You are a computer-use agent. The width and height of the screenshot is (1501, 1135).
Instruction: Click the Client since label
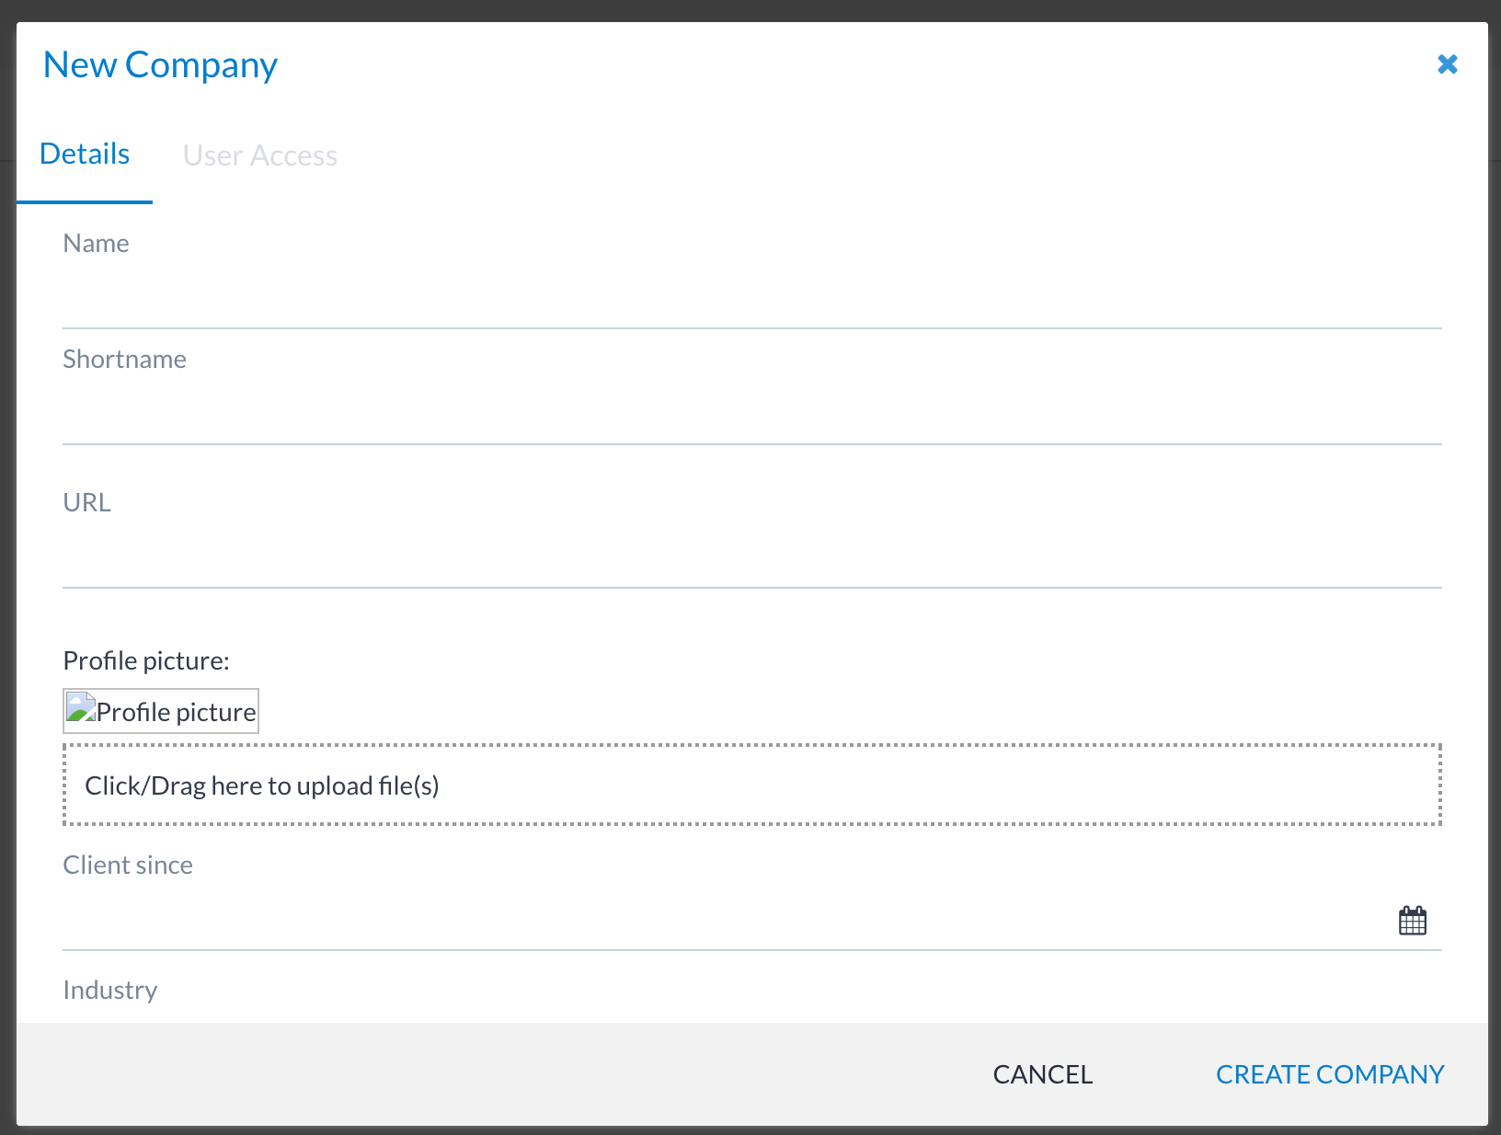coord(128,866)
